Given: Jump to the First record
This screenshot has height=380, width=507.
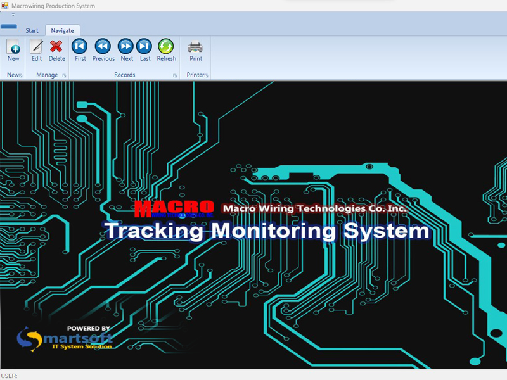Looking at the screenshot, I should (80, 47).
